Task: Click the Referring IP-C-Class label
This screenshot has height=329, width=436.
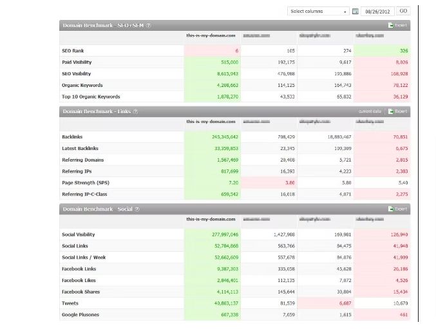Action: [x=84, y=194]
